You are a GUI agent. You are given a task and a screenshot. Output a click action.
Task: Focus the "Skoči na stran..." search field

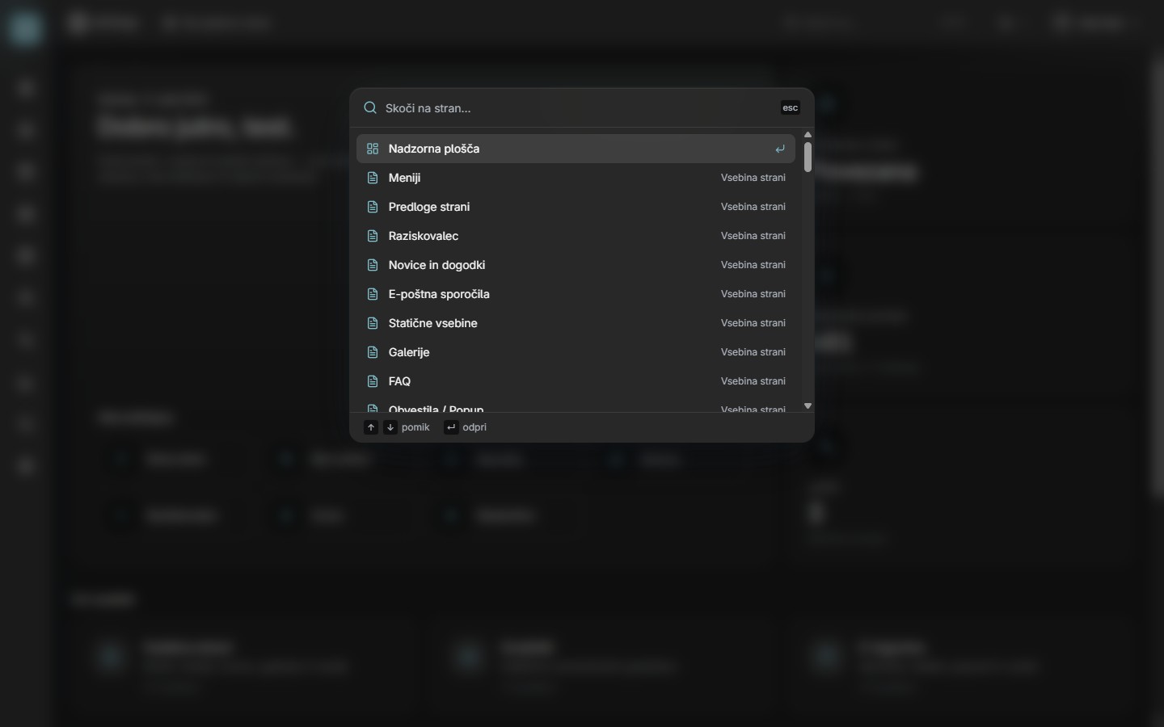[x=579, y=108]
